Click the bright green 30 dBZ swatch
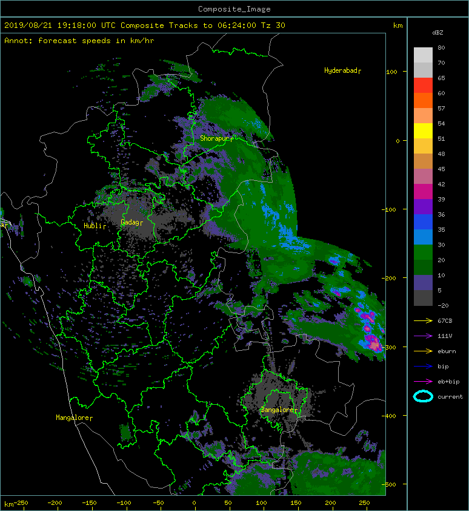 pos(423,252)
